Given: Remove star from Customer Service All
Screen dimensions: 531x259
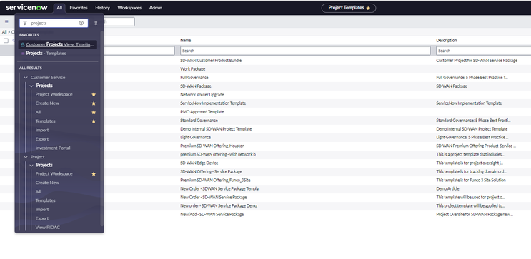Looking at the screenshot, I should pyautogui.click(x=94, y=112).
